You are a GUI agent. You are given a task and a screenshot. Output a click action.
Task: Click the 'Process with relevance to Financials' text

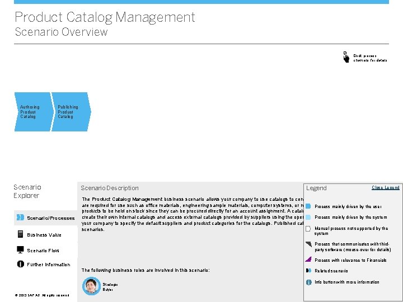tap(350, 260)
